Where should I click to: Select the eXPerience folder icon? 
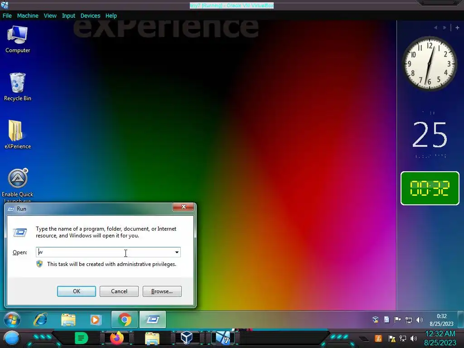coord(18,135)
